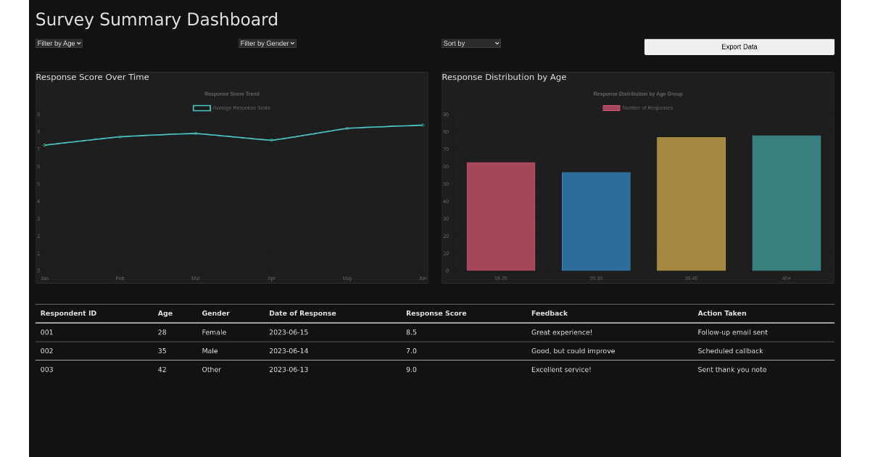Select the teal 46+ age bar
The width and height of the screenshot is (870, 457).
click(x=786, y=203)
